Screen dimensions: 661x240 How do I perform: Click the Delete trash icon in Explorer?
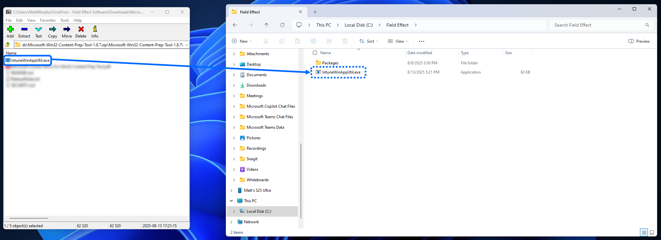(345, 41)
